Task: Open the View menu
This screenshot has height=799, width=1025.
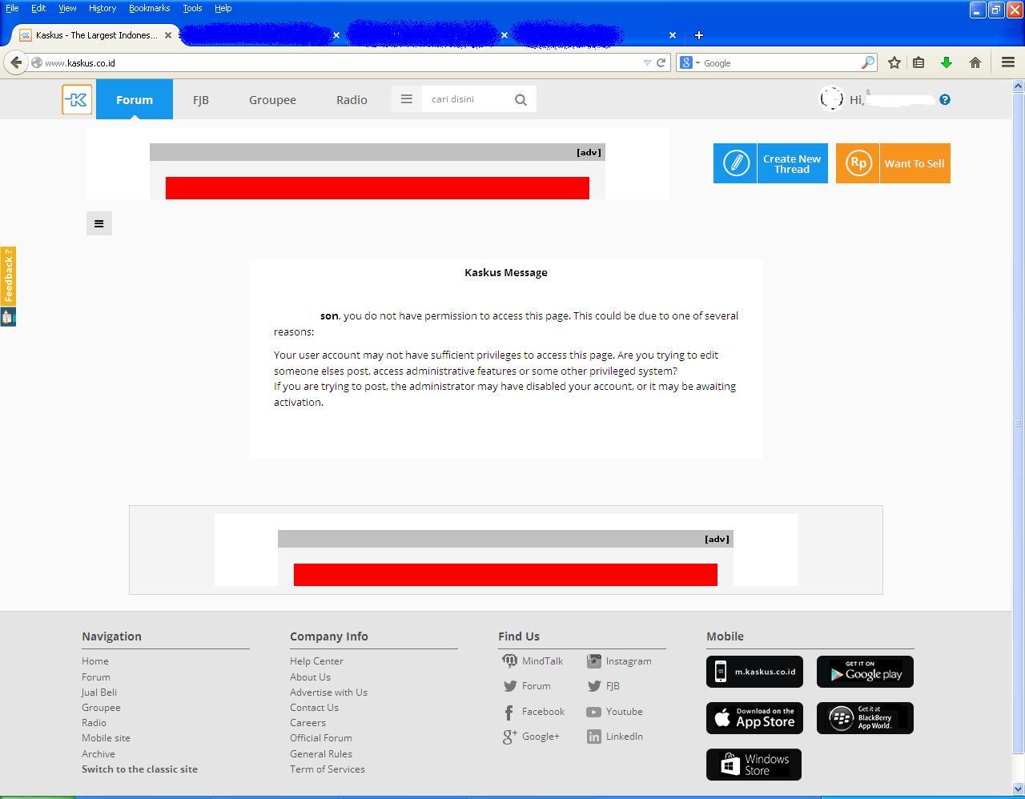Action: pyautogui.click(x=67, y=8)
